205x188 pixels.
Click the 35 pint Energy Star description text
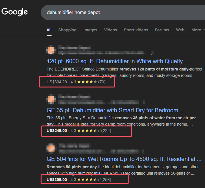tap(121, 121)
